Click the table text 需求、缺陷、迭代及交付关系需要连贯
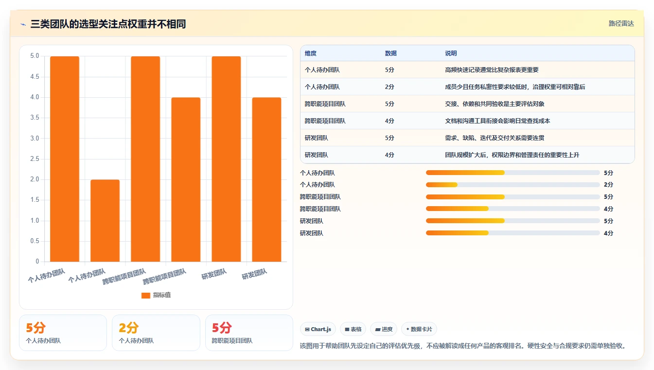The width and height of the screenshot is (654, 370). [495, 138]
